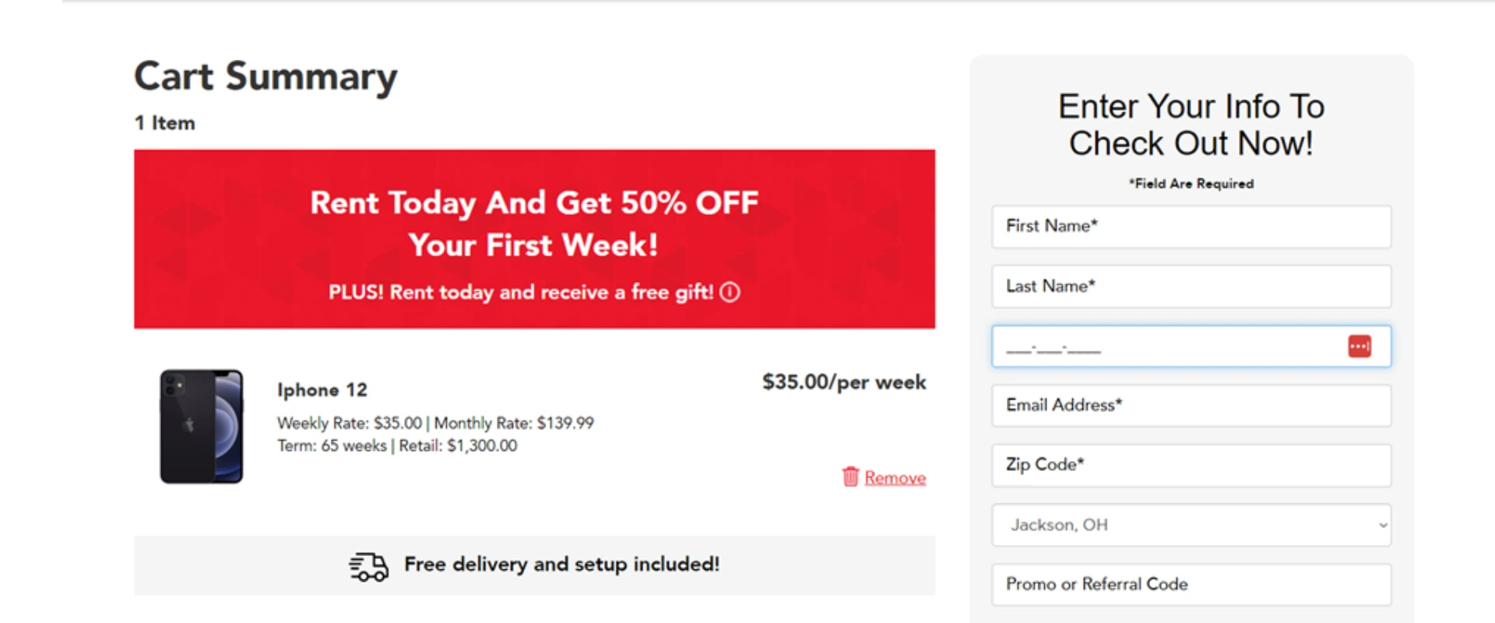The image size is (1495, 623).
Task: Click the $35.00/per week price text
Action: (x=844, y=382)
